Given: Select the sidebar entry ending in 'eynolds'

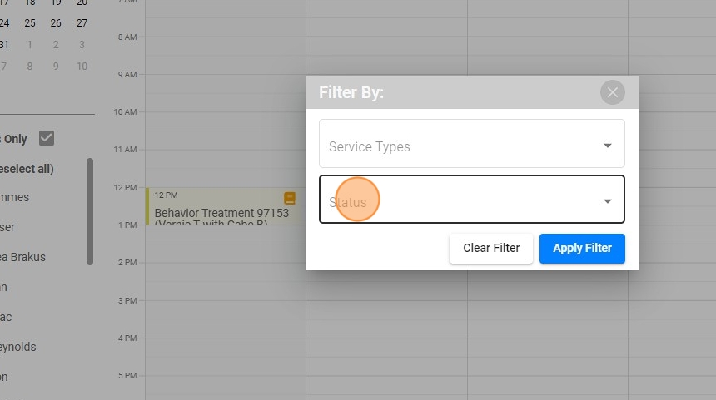Looking at the screenshot, I should click(x=18, y=347).
